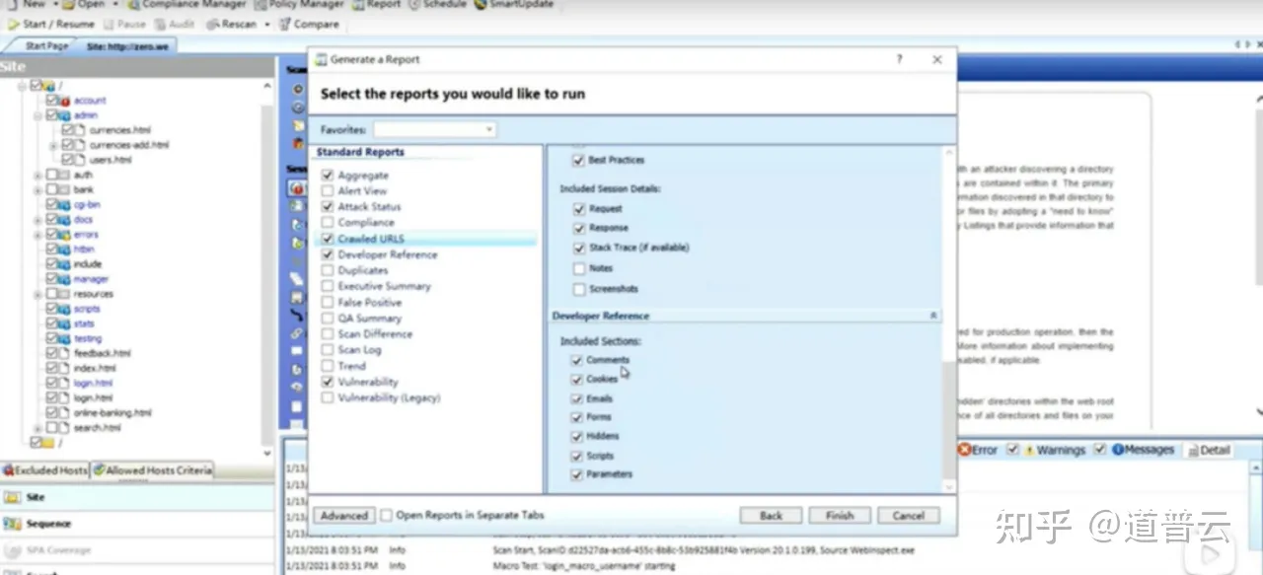The image size is (1263, 575).
Task: Open the Schedule tool
Action: [x=436, y=5]
